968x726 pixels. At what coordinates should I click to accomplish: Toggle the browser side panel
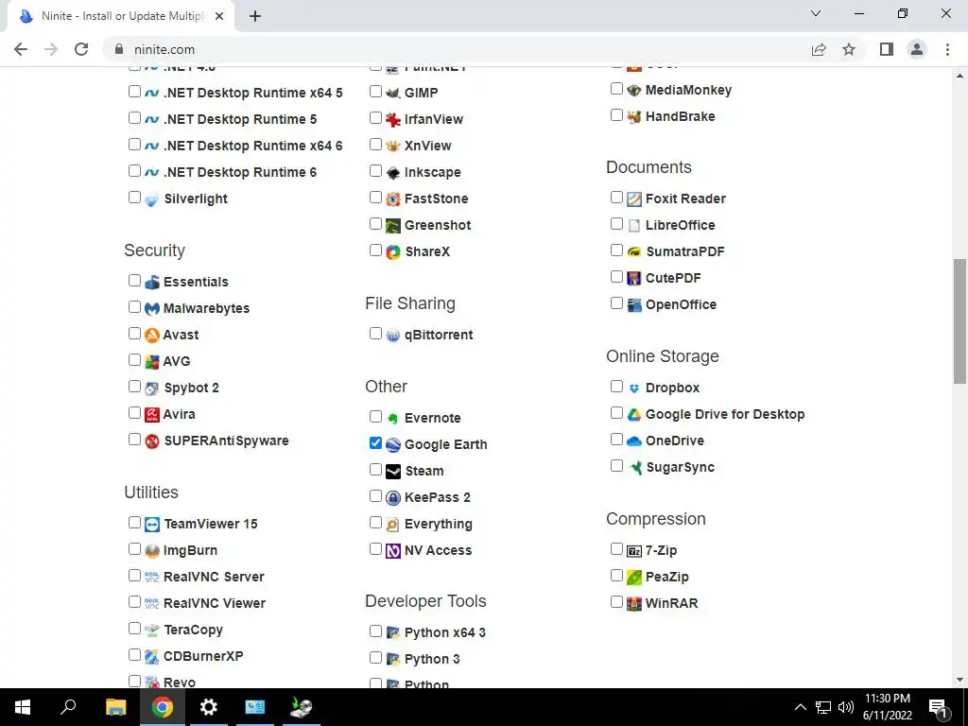click(x=887, y=49)
